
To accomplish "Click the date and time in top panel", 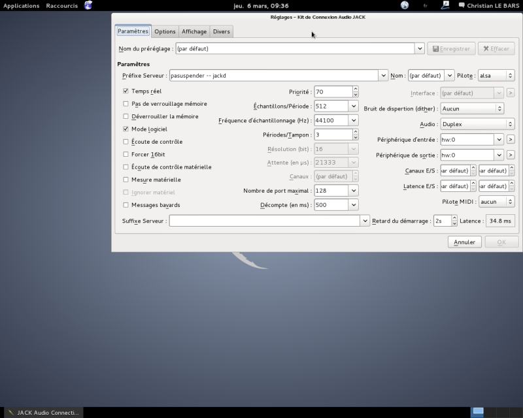I will pos(261,6).
